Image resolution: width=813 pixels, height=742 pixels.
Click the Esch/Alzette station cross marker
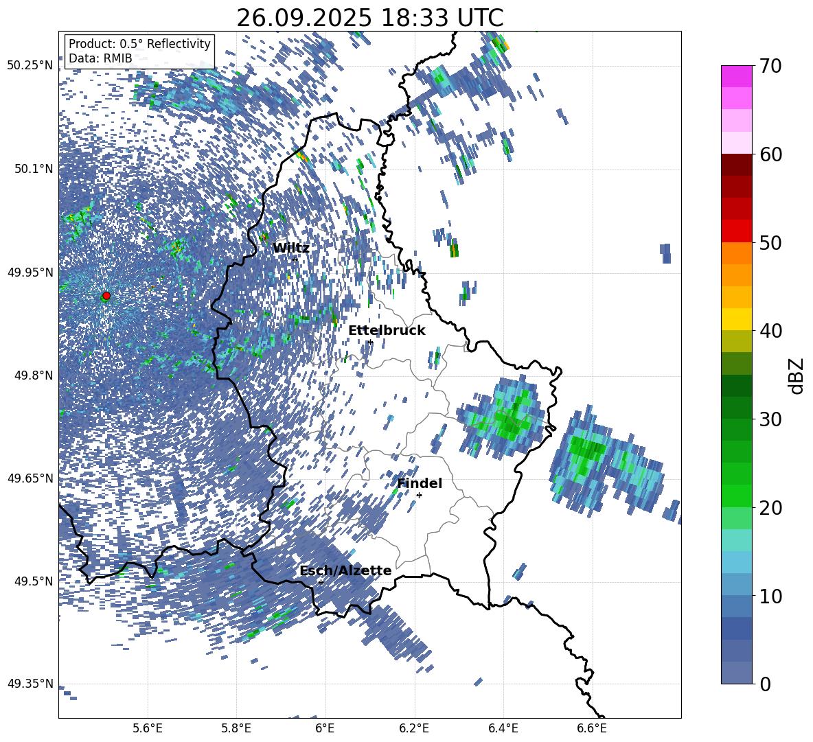click(321, 582)
